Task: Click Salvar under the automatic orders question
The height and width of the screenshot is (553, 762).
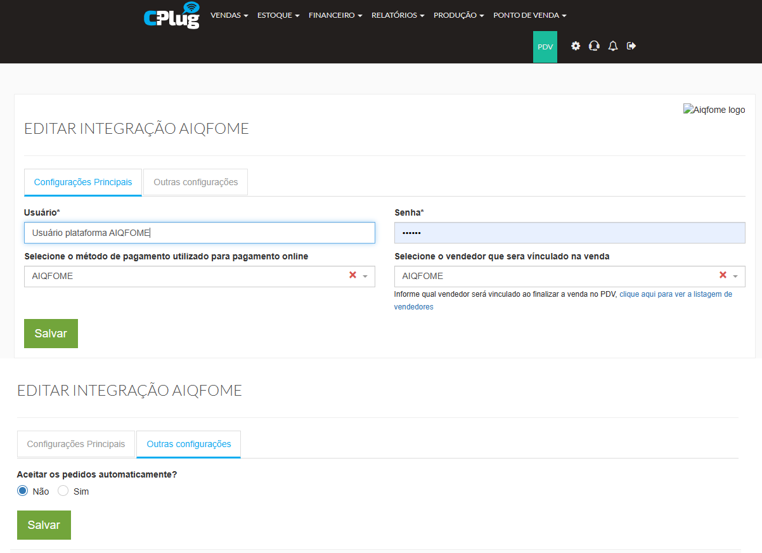Action: (x=44, y=525)
